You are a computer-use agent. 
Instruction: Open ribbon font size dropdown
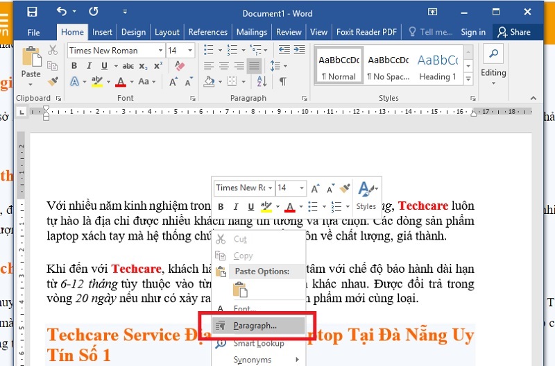(190, 50)
